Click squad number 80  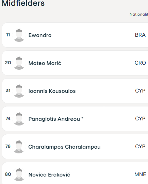(x=8, y=174)
